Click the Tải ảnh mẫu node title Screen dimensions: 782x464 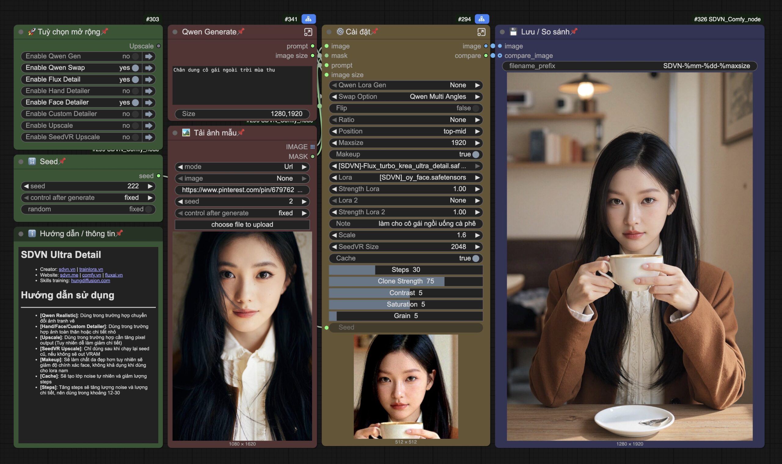point(215,133)
